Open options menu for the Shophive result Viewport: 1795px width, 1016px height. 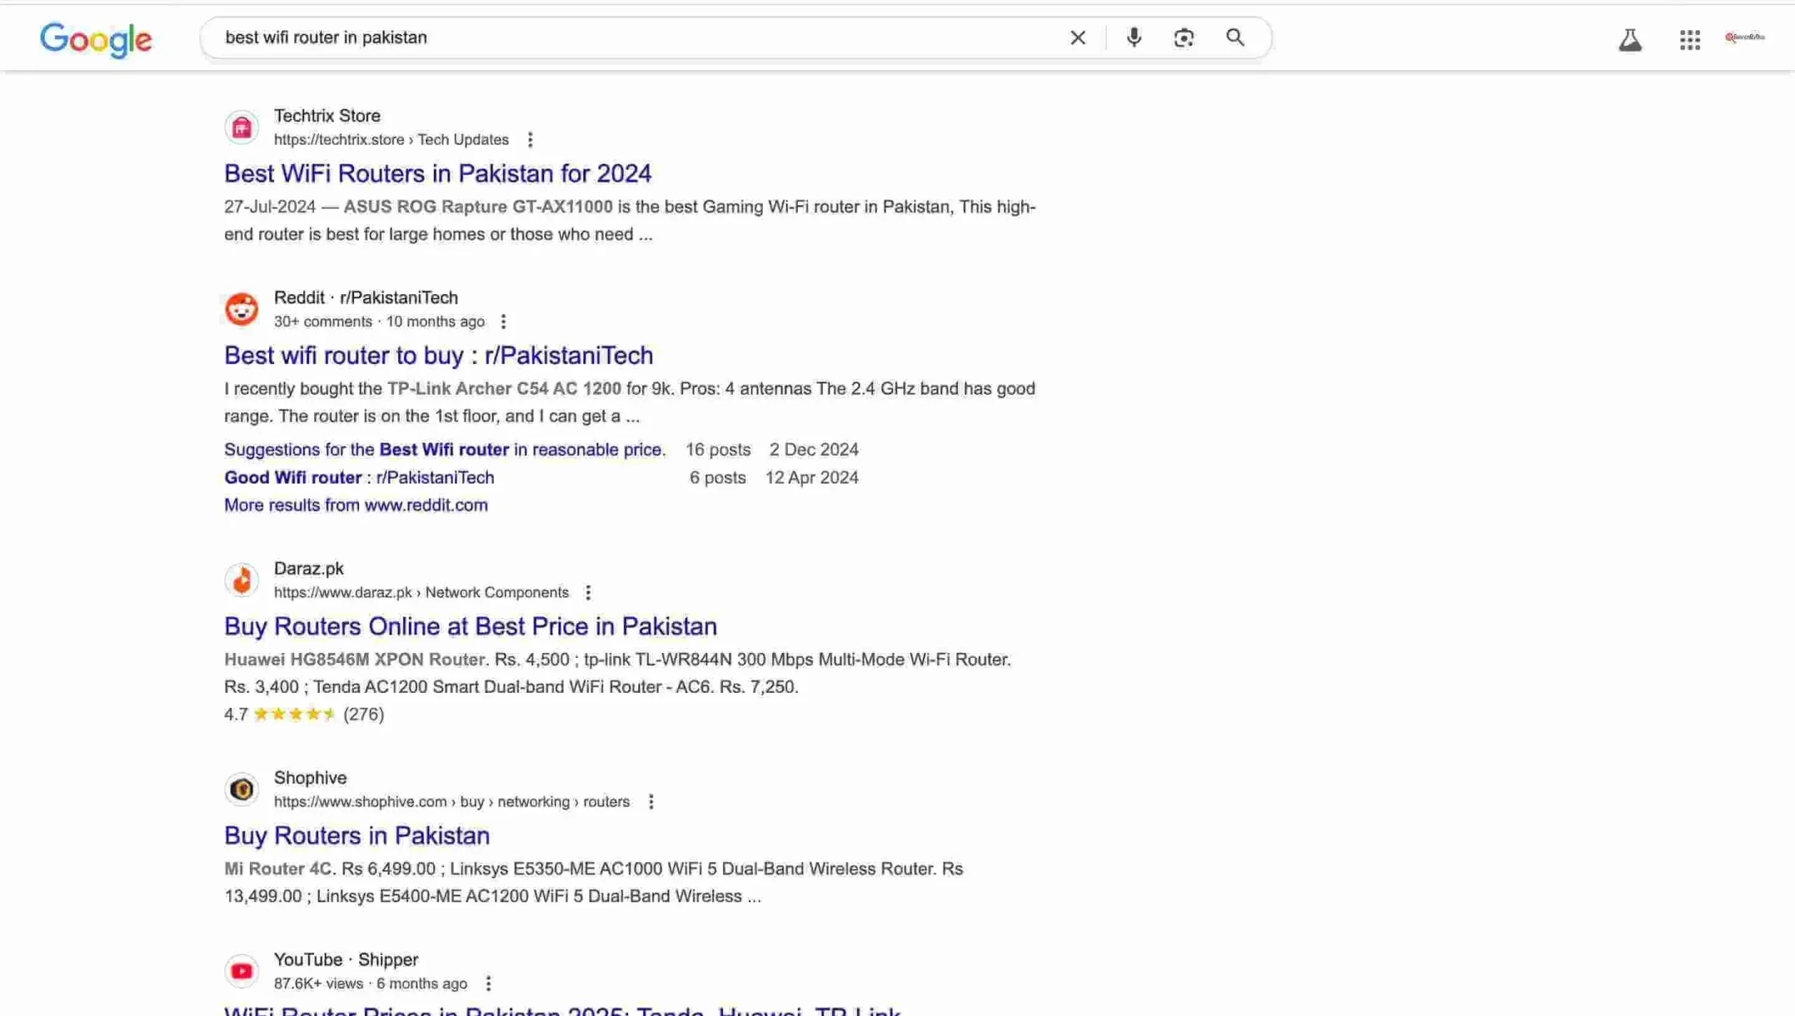[651, 801]
